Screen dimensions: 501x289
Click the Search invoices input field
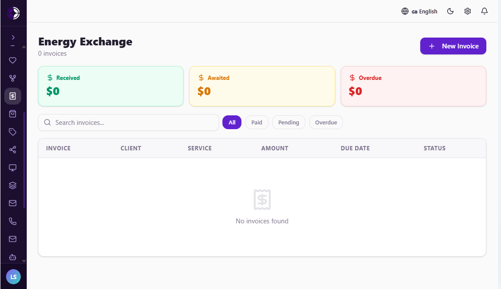click(128, 122)
